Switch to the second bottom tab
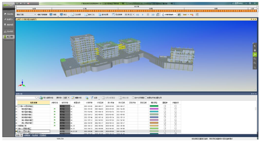262x143 pixels. pyautogui.click(x=27, y=136)
